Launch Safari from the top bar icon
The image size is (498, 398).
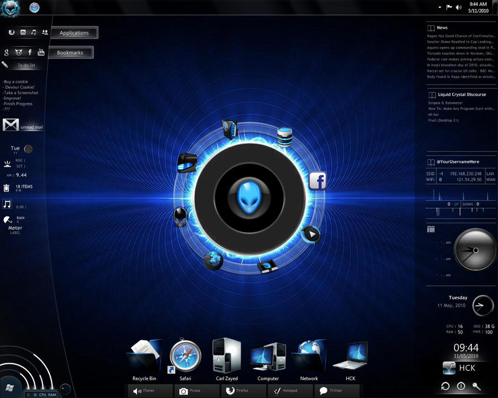coord(34,7)
